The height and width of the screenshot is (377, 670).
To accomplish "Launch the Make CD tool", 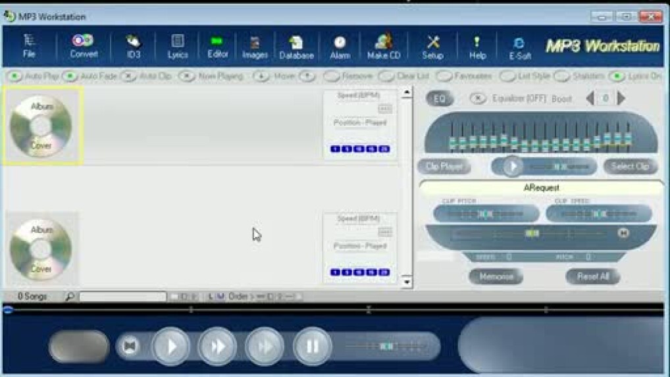I will pyautogui.click(x=383, y=46).
